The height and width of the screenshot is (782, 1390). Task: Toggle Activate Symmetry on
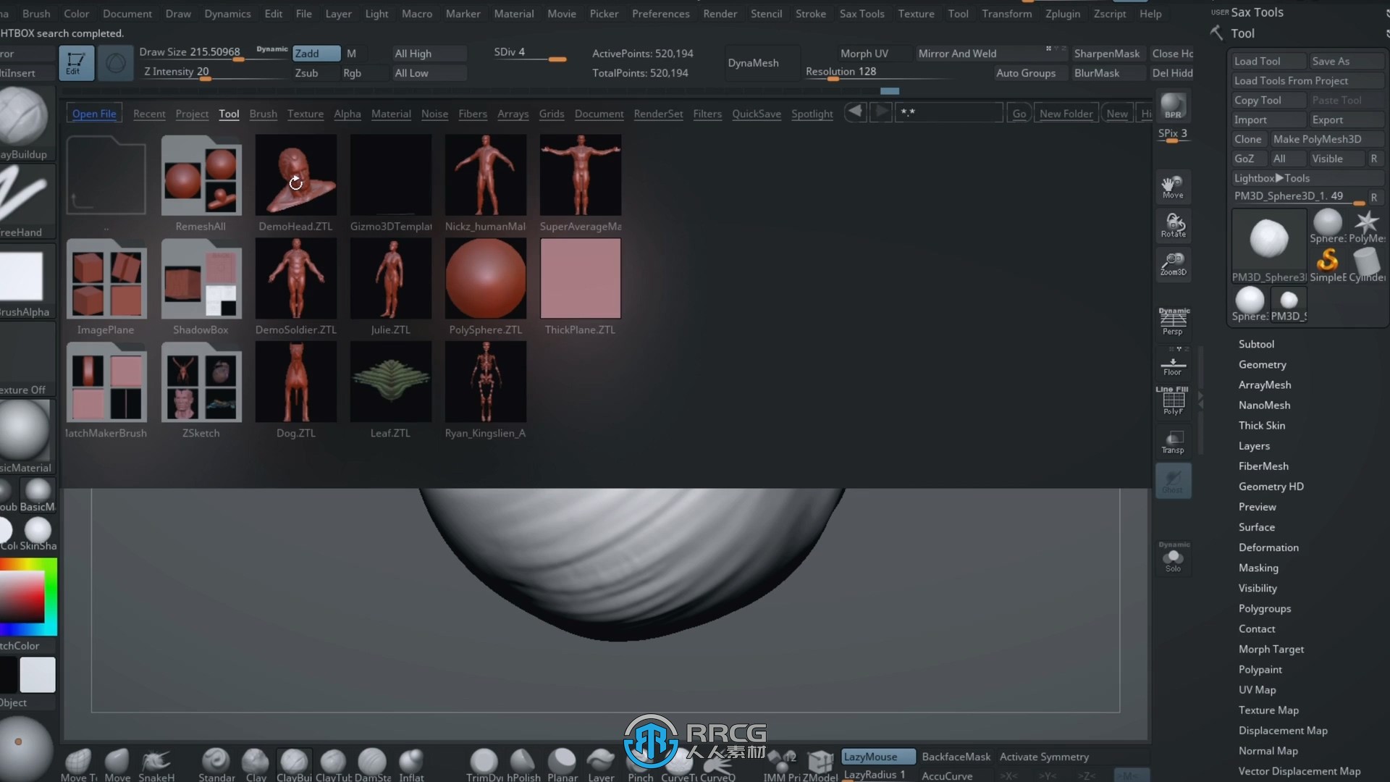(1043, 756)
